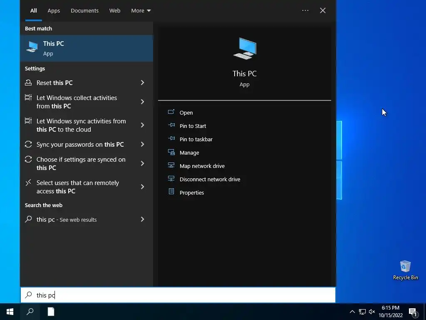Open the Action Center notifications icon
This screenshot has width=426, height=320.
coord(413,312)
